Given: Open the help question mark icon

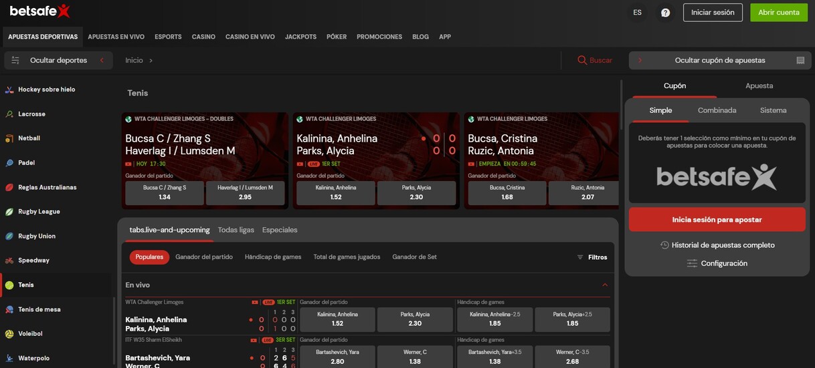Looking at the screenshot, I should (665, 13).
